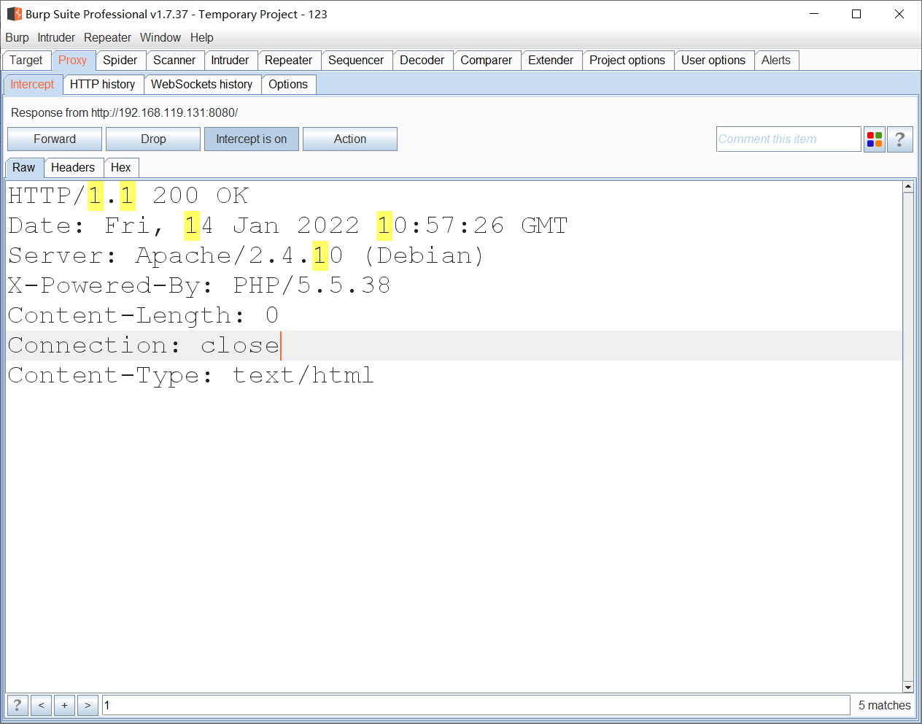
Task: Switch to the Spider tab
Action: point(120,61)
